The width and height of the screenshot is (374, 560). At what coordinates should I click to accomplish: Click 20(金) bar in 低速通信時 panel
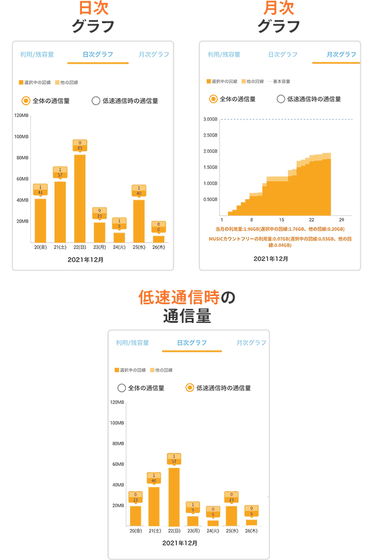click(x=135, y=516)
